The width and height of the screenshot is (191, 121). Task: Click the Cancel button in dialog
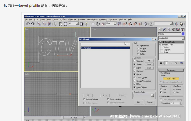click(x=150, y=102)
